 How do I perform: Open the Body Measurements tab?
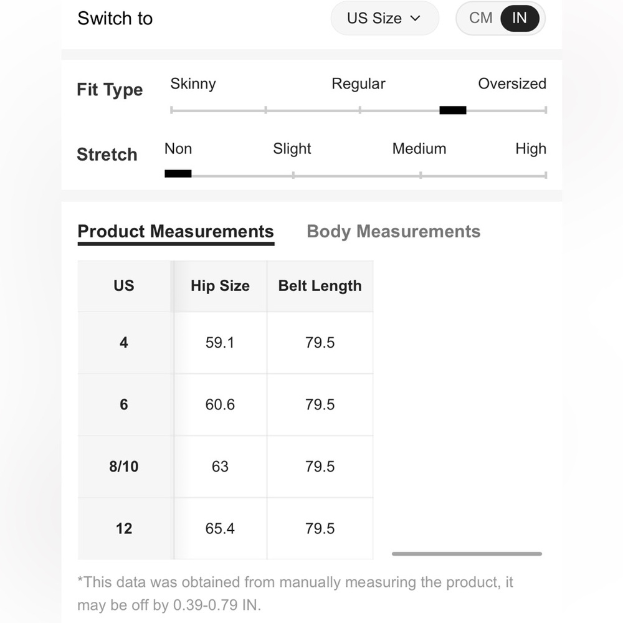(x=393, y=232)
